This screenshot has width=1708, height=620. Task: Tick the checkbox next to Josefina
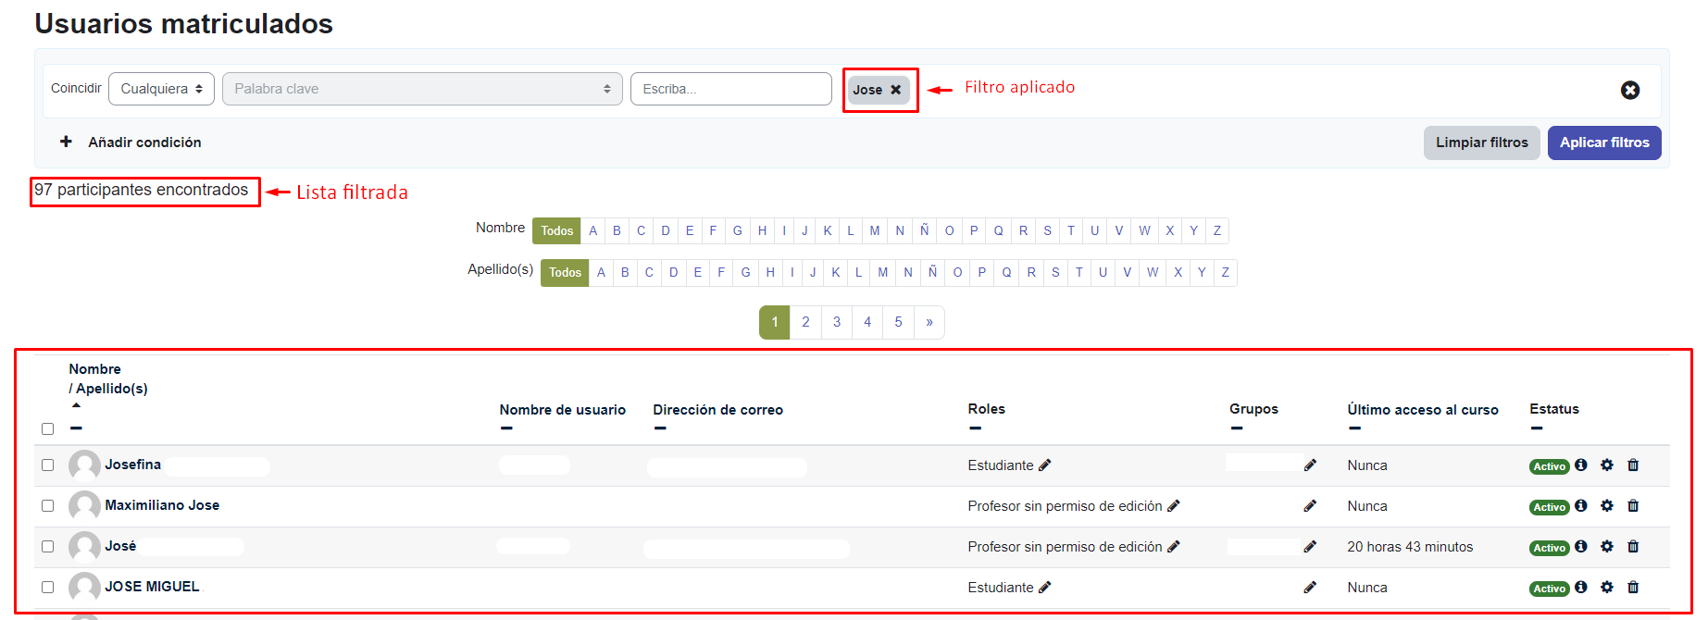[48, 465]
